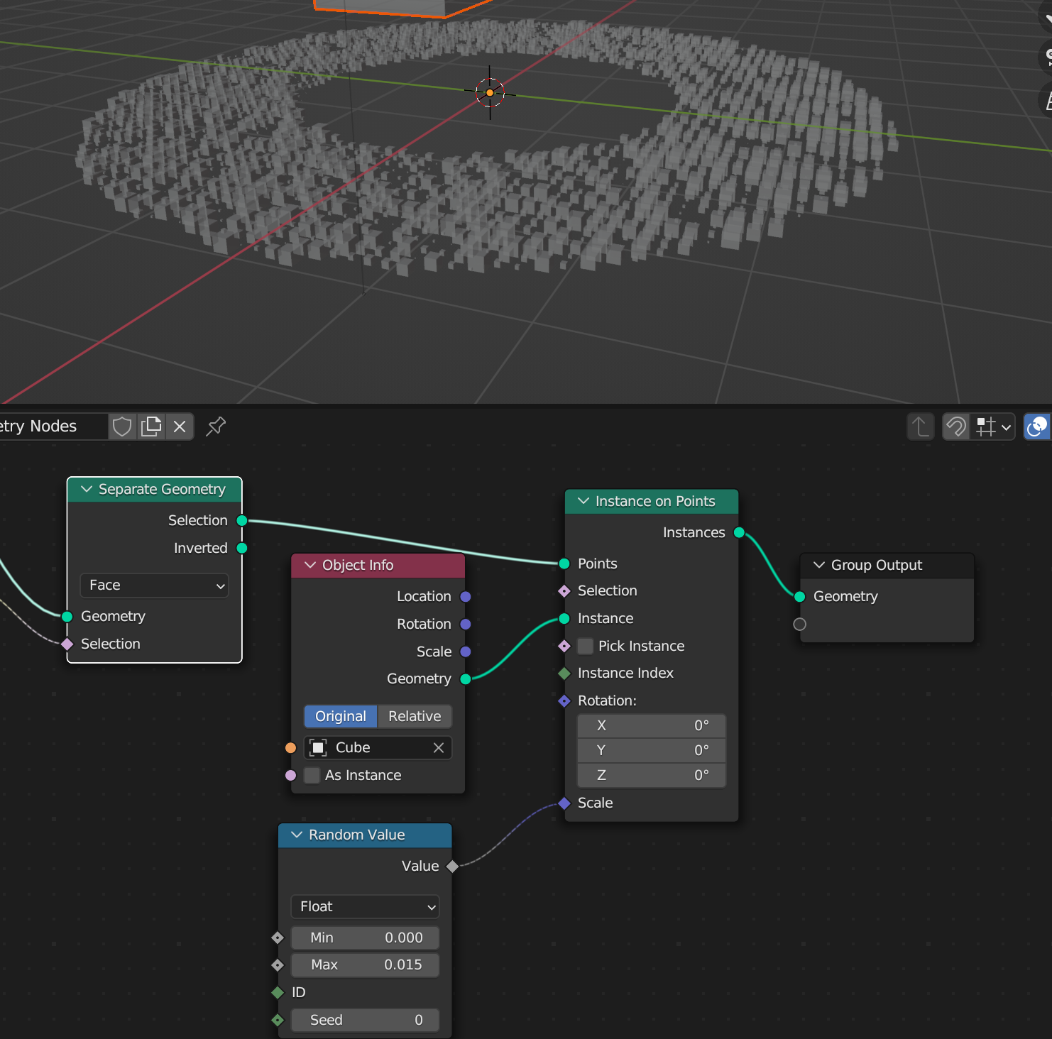This screenshot has height=1039, width=1052.
Task: Enable the As Instance checkbox
Action: point(312,776)
